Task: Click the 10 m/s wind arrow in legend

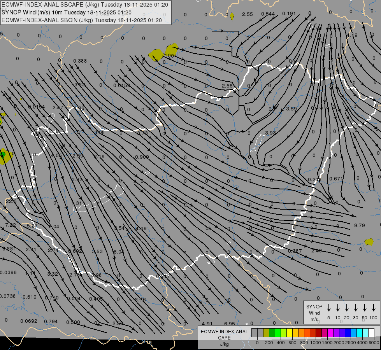Action: point(338,308)
